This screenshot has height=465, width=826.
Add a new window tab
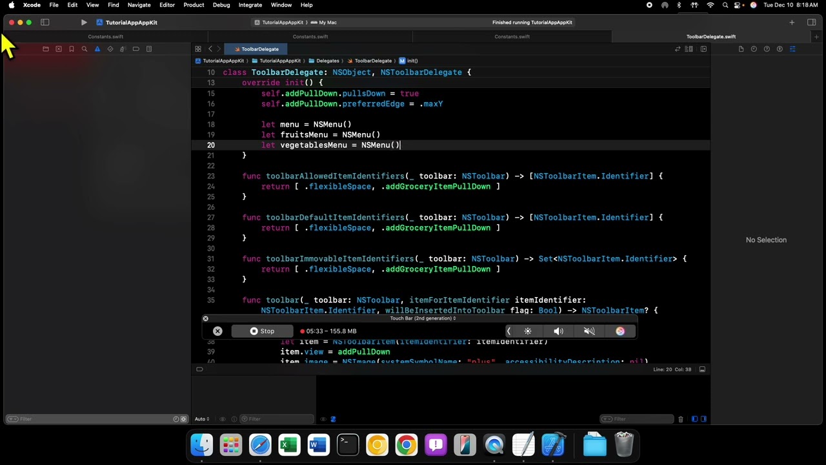click(x=816, y=37)
